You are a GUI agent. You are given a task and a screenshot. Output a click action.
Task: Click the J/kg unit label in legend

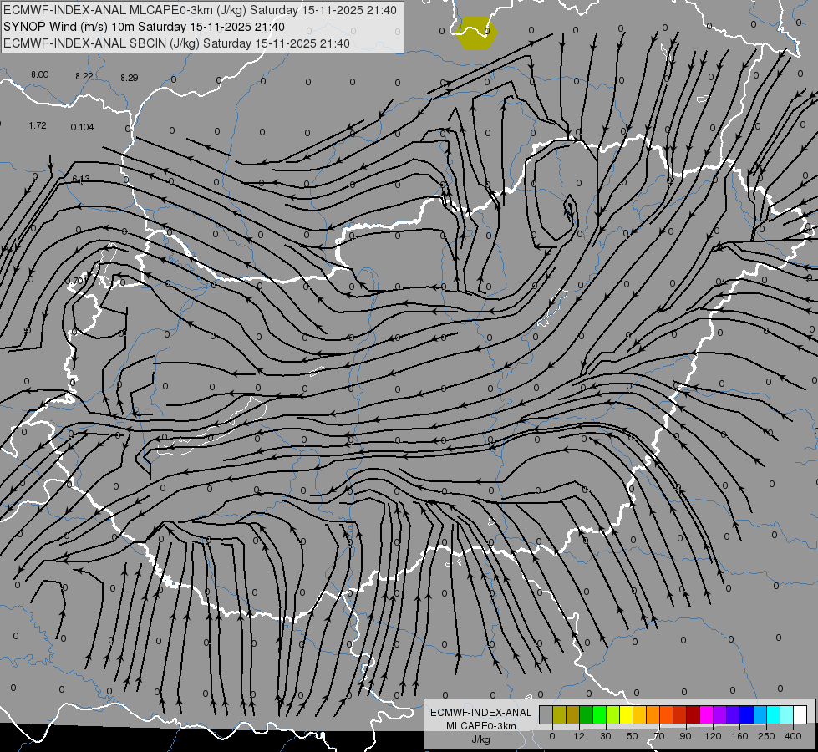pyautogui.click(x=480, y=739)
